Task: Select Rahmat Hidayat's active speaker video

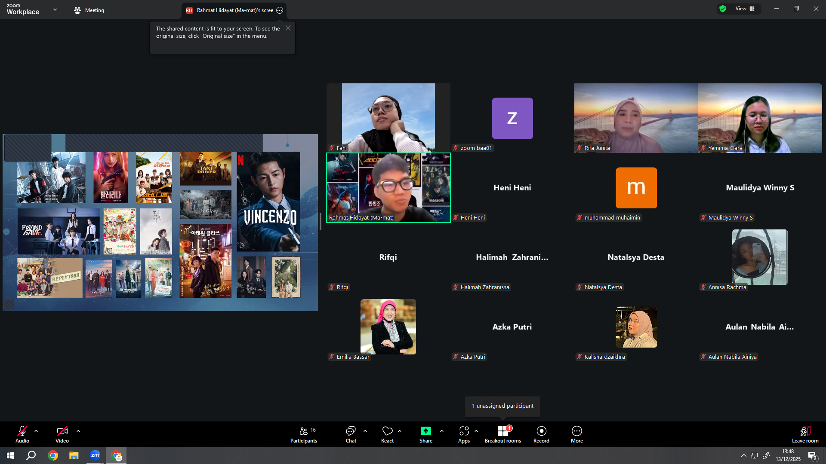Action: pos(388,188)
